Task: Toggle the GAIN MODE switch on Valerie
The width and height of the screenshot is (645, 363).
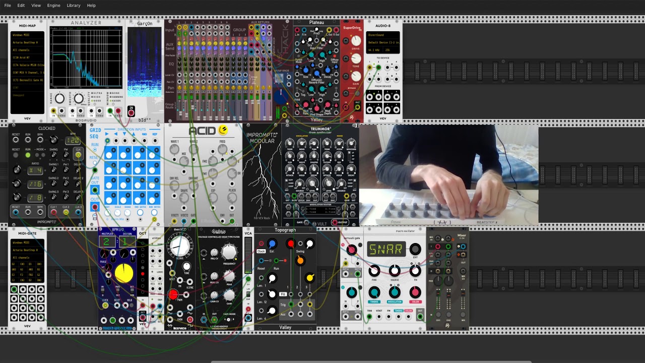Action: [x=229, y=320]
